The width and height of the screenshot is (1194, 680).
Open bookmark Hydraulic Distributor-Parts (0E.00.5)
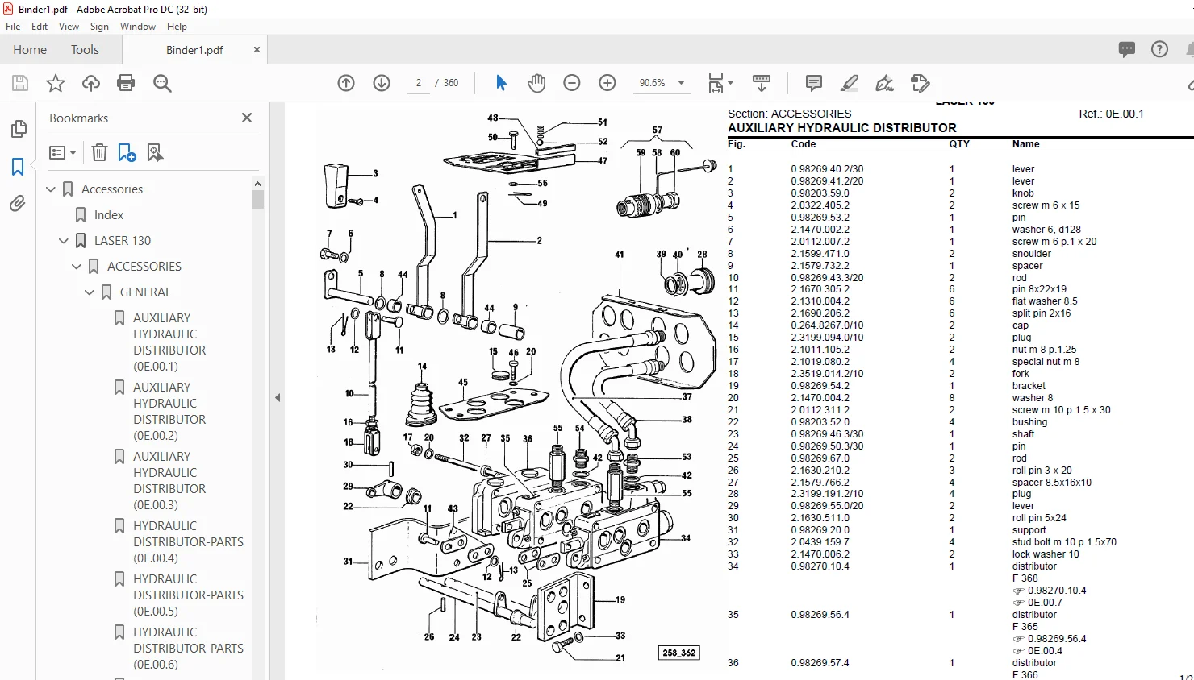pos(188,595)
